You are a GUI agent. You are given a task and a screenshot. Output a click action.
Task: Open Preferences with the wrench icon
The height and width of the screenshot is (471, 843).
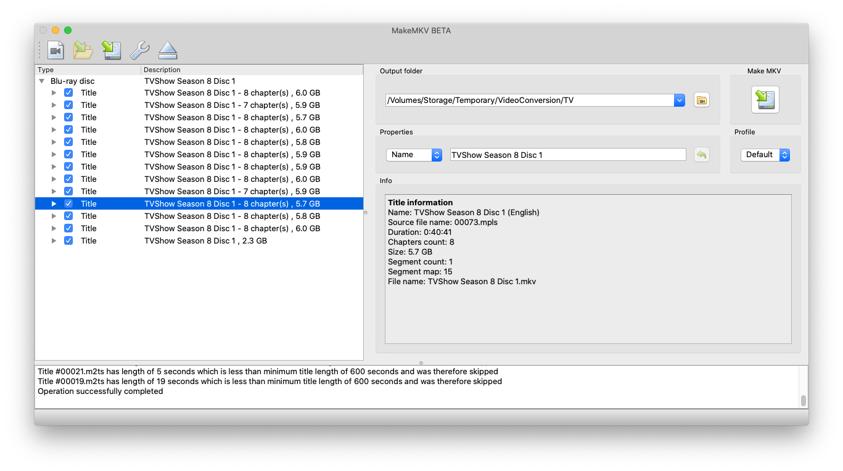click(140, 51)
